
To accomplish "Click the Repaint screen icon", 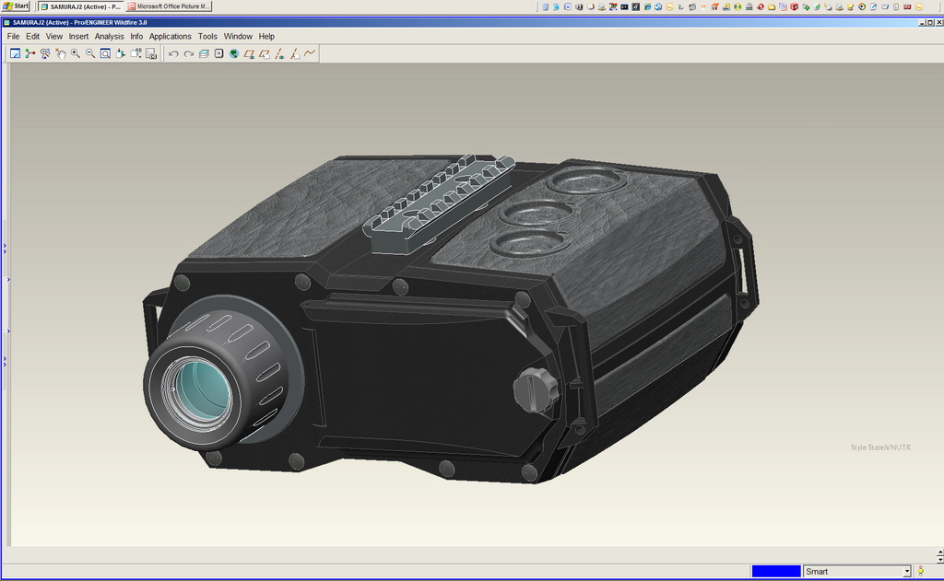I will point(15,53).
